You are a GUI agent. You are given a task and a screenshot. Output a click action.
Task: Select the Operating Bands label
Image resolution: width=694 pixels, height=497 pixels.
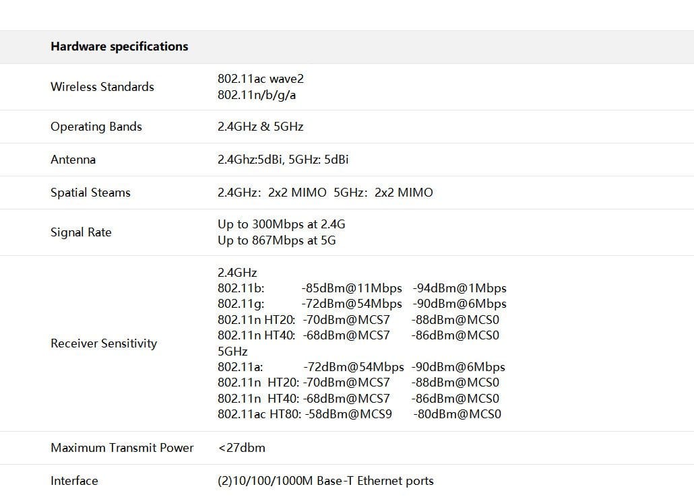(x=96, y=127)
